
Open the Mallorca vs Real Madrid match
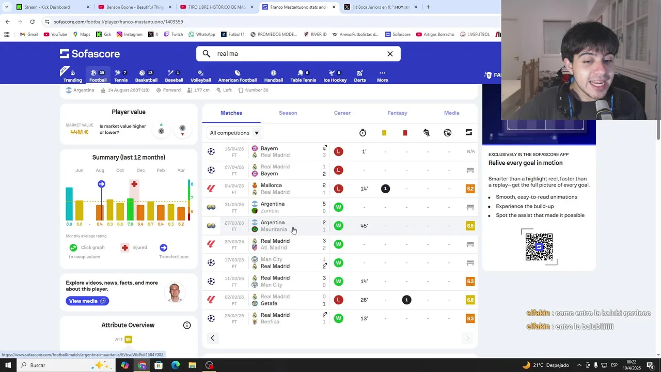340,189
